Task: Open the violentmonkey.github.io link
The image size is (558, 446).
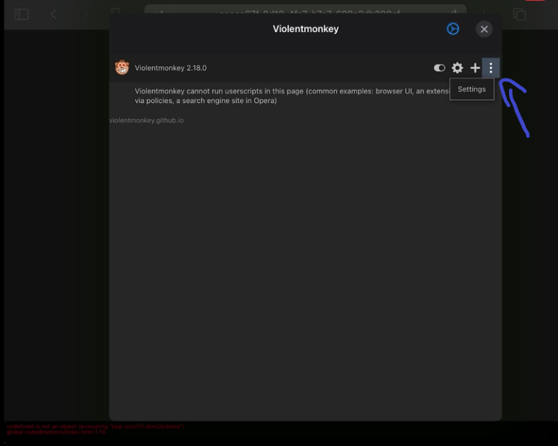Action: (x=147, y=121)
